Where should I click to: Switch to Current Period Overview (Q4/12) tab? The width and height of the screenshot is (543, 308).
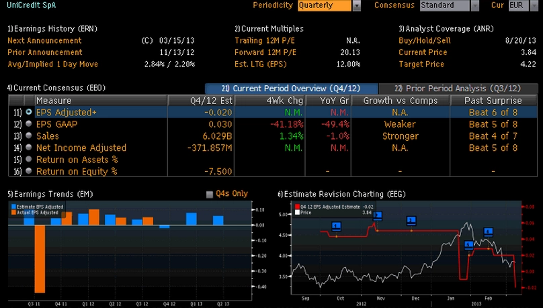pos(291,89)
